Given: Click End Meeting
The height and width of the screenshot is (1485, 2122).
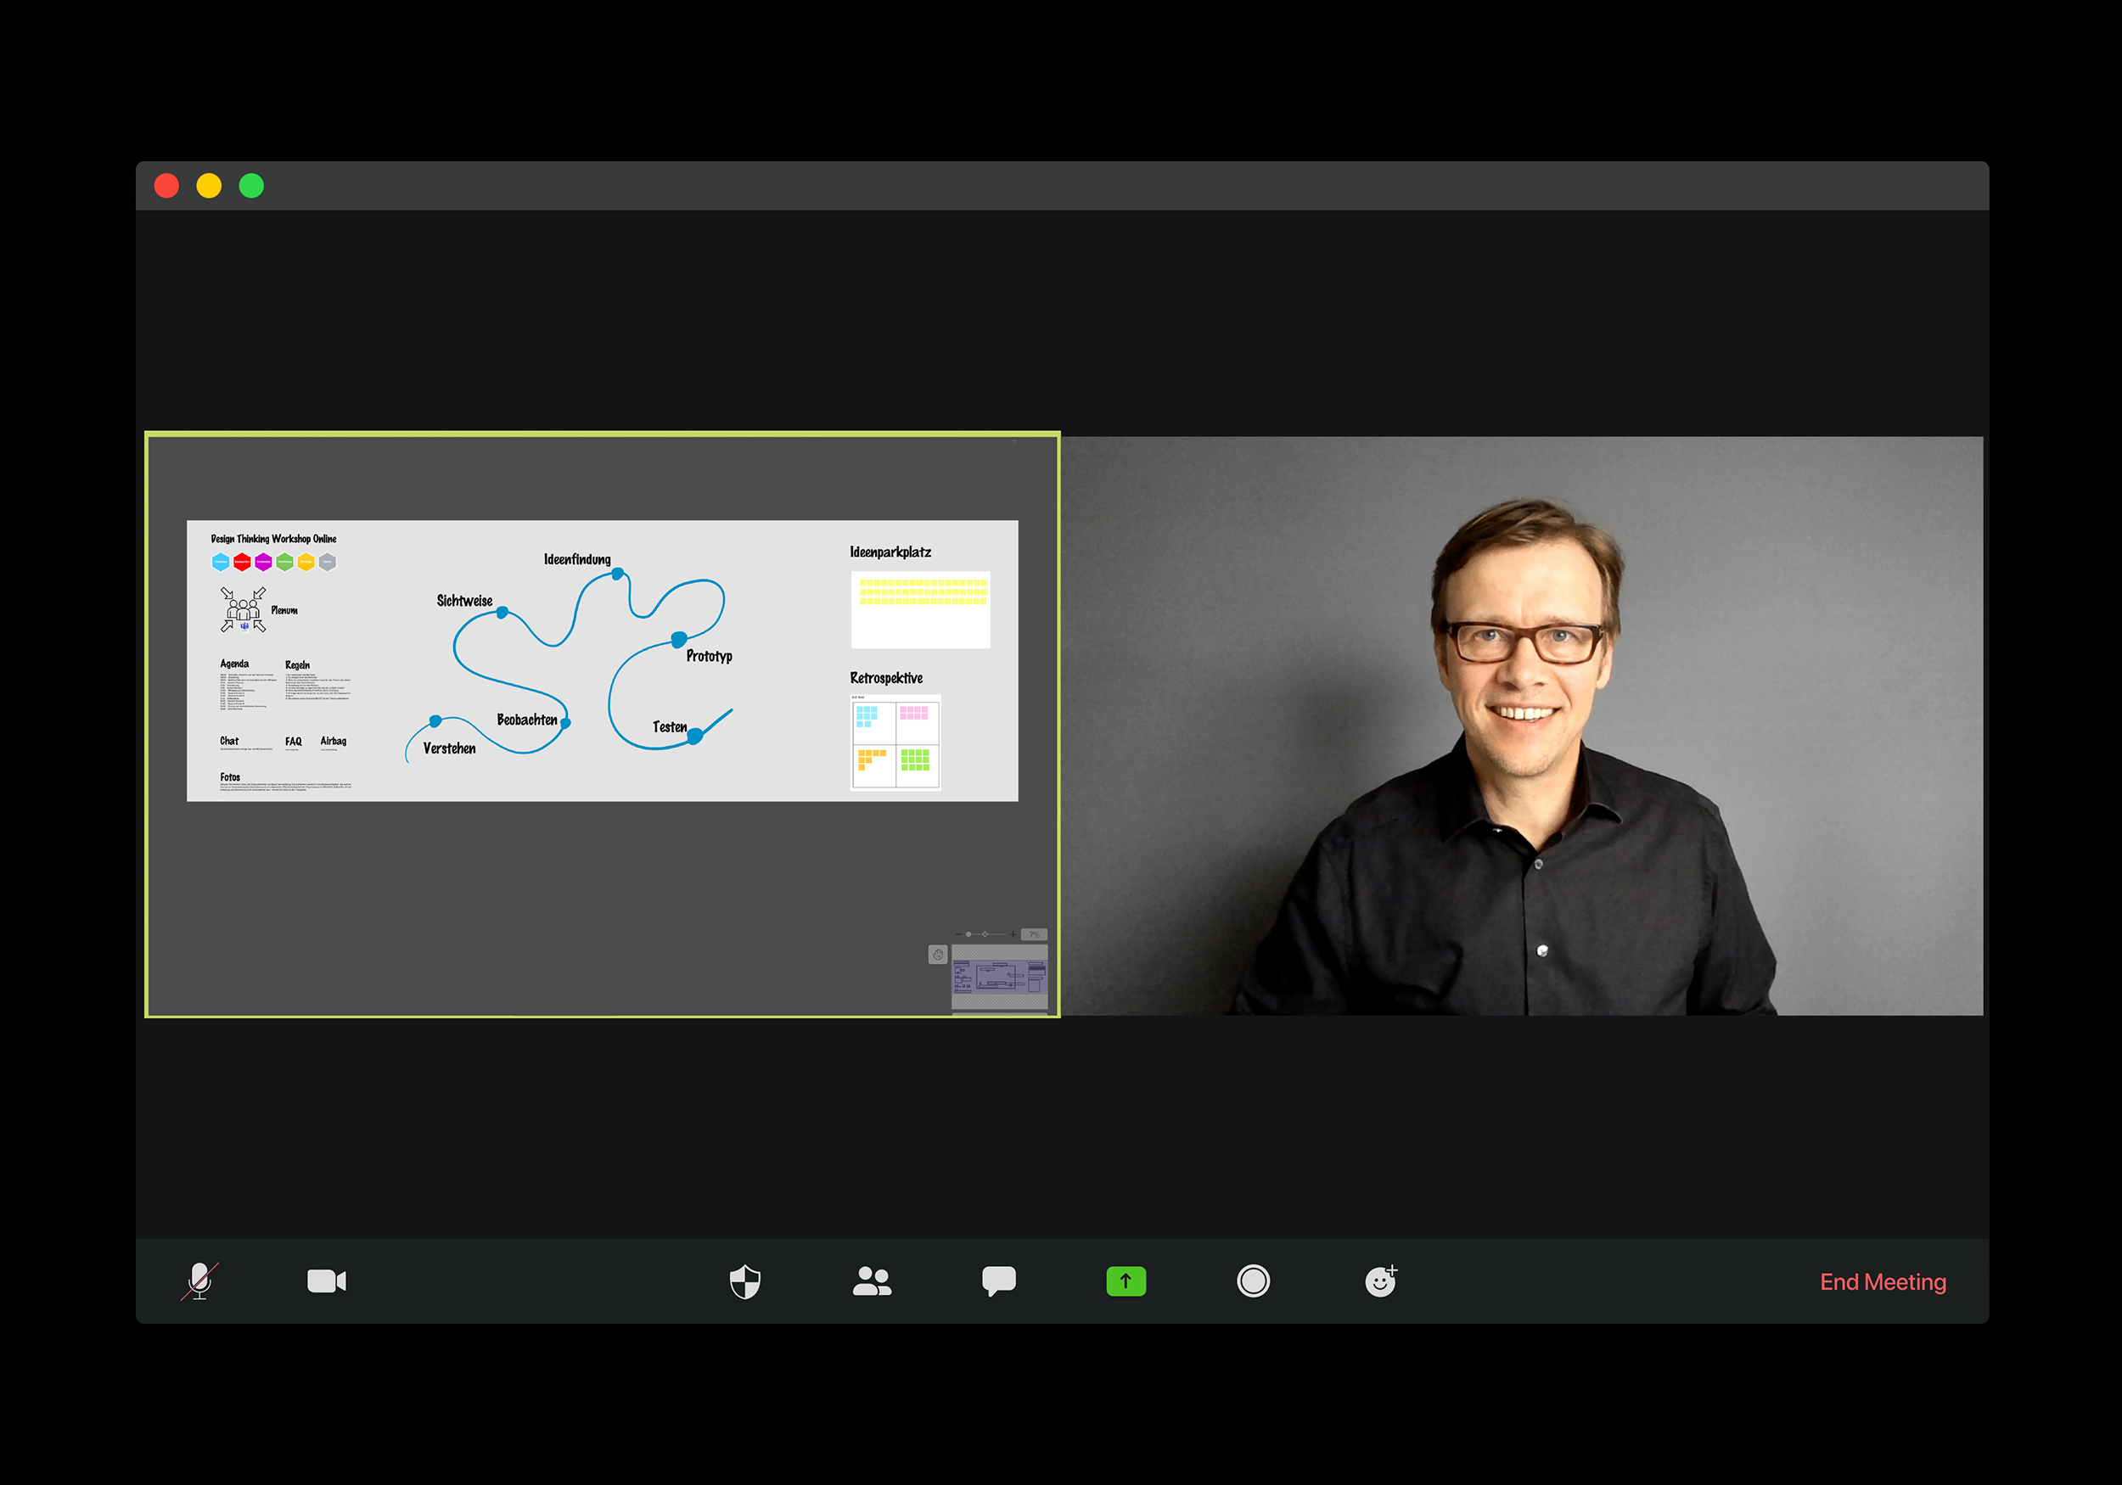Looking at the screenshot, I should click(1883, 1283).
